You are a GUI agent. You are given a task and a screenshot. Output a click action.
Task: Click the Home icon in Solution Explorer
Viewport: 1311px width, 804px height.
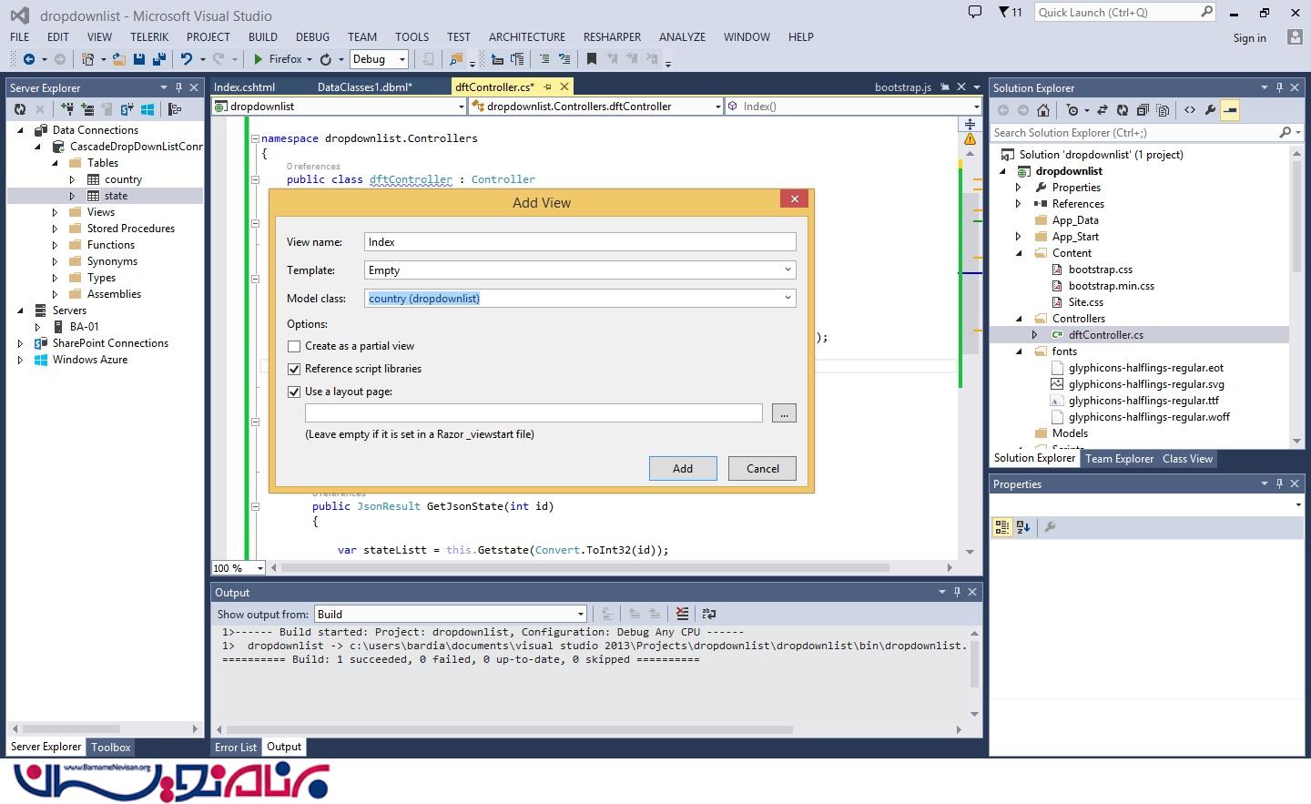[1043, 110]
